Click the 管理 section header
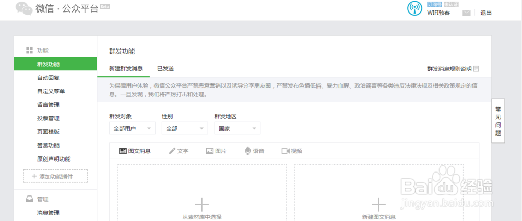522x221 pixels. tap(43, 199)
